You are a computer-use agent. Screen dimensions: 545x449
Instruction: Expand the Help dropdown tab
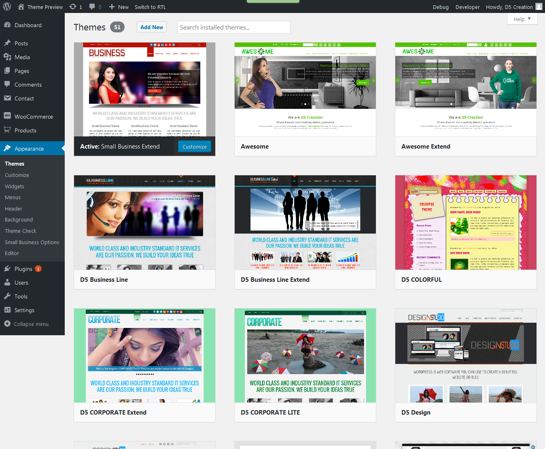tap(522, 19)
